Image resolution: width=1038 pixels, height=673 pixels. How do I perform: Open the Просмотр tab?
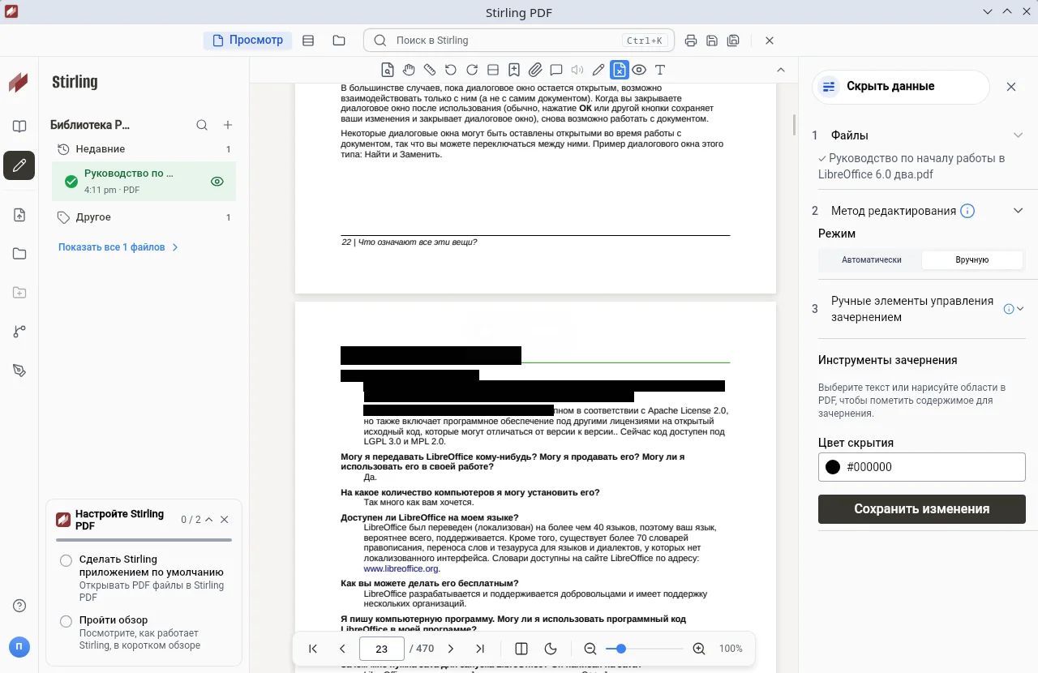(x=248, y=41)
